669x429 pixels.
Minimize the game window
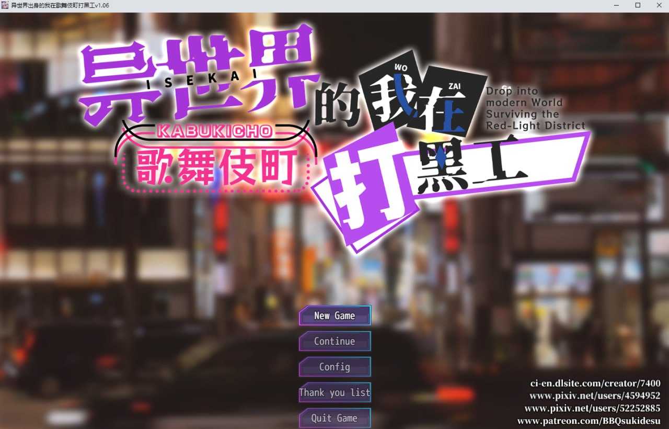(616, 5)
